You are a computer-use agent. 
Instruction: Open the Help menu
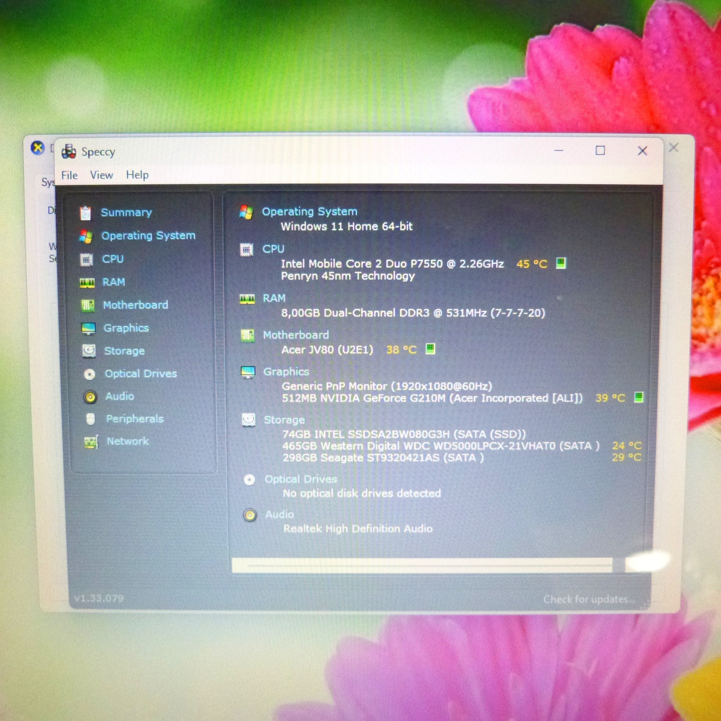(137, 175)
